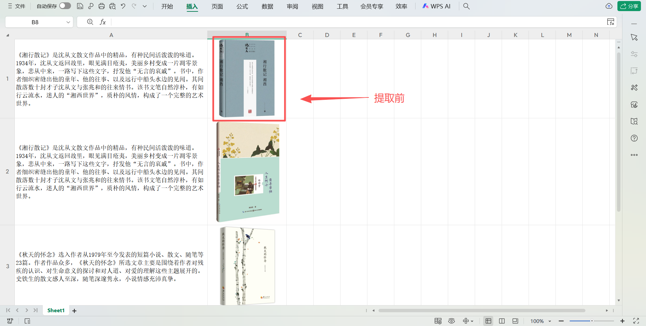Open the search magnifier in the top bar
This screenshot has width=646, height=326.
466,6
